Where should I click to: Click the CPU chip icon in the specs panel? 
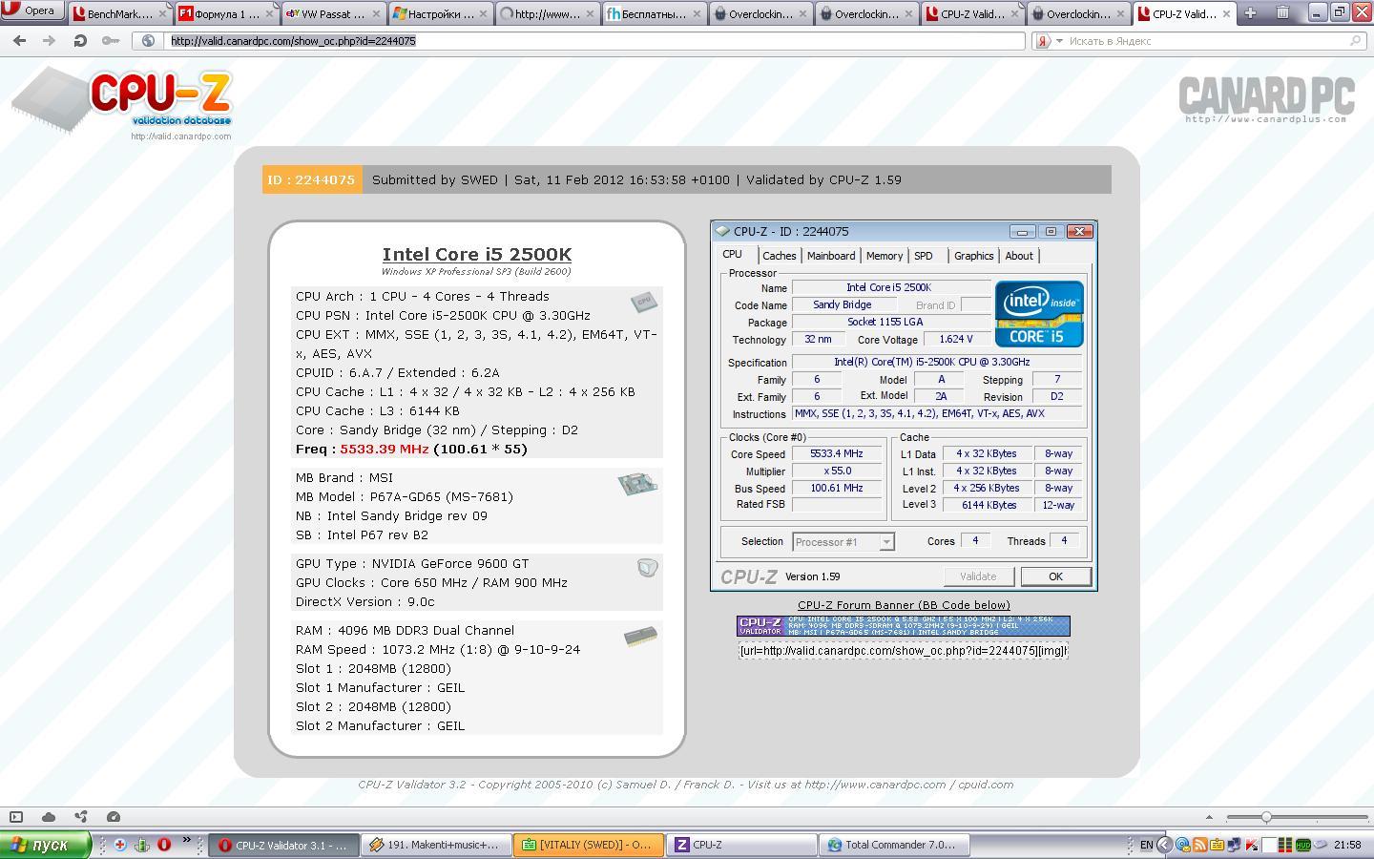click(644, 303)
